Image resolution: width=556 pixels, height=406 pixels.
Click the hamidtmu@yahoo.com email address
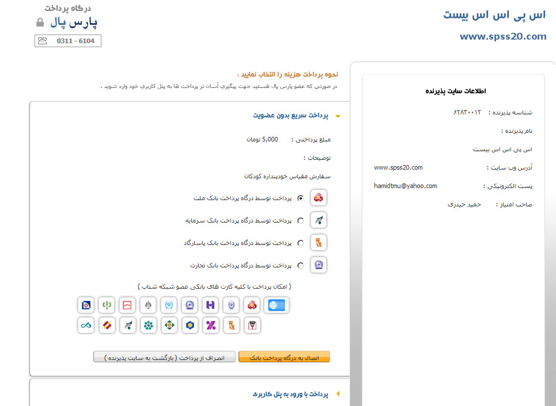[x=405, y=186]
